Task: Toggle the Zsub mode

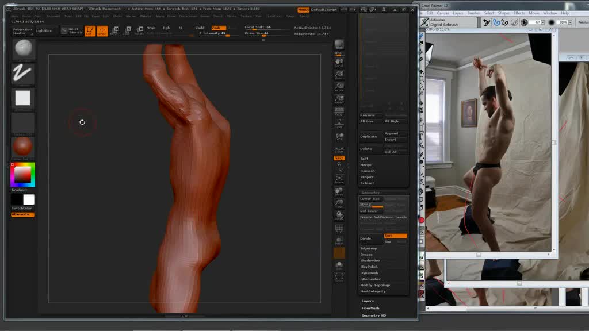Action: pyautogui.click(x=218, y=28)
